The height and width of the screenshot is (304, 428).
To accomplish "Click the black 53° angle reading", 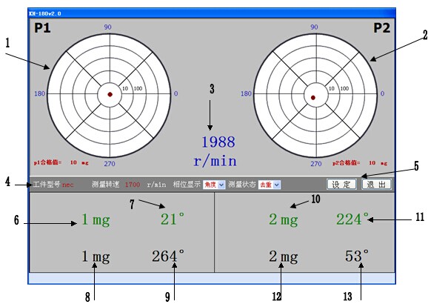I will [x=357, y=256].
